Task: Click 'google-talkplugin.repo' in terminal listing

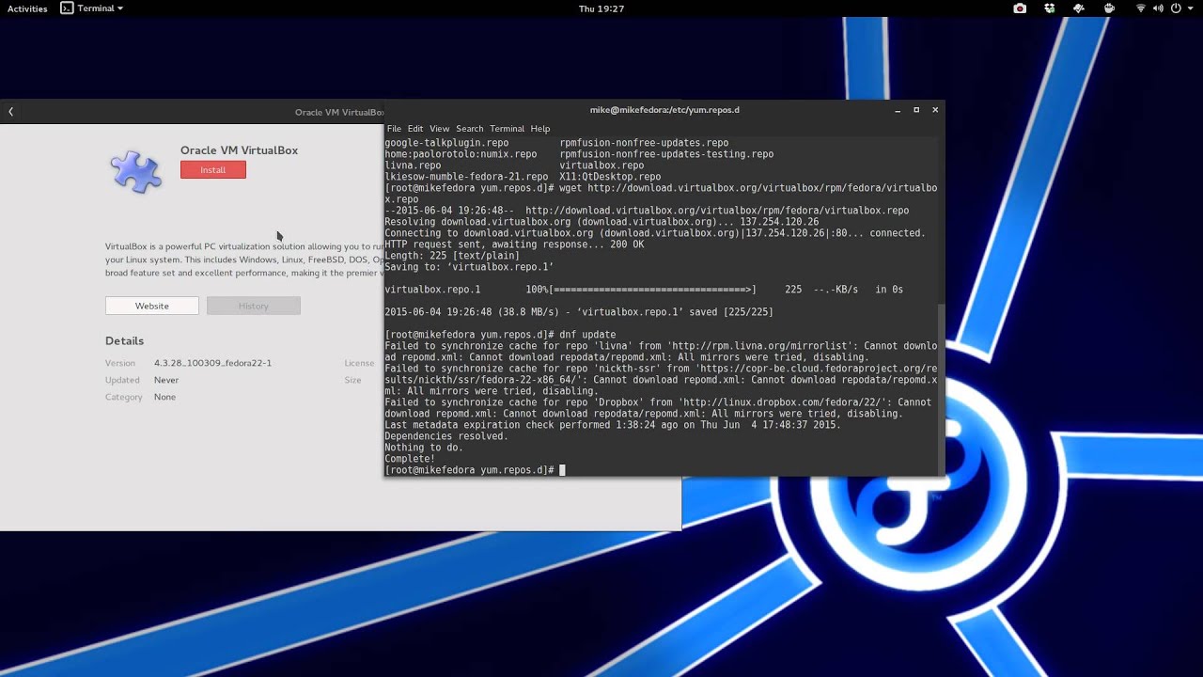Action: [446, 143]
